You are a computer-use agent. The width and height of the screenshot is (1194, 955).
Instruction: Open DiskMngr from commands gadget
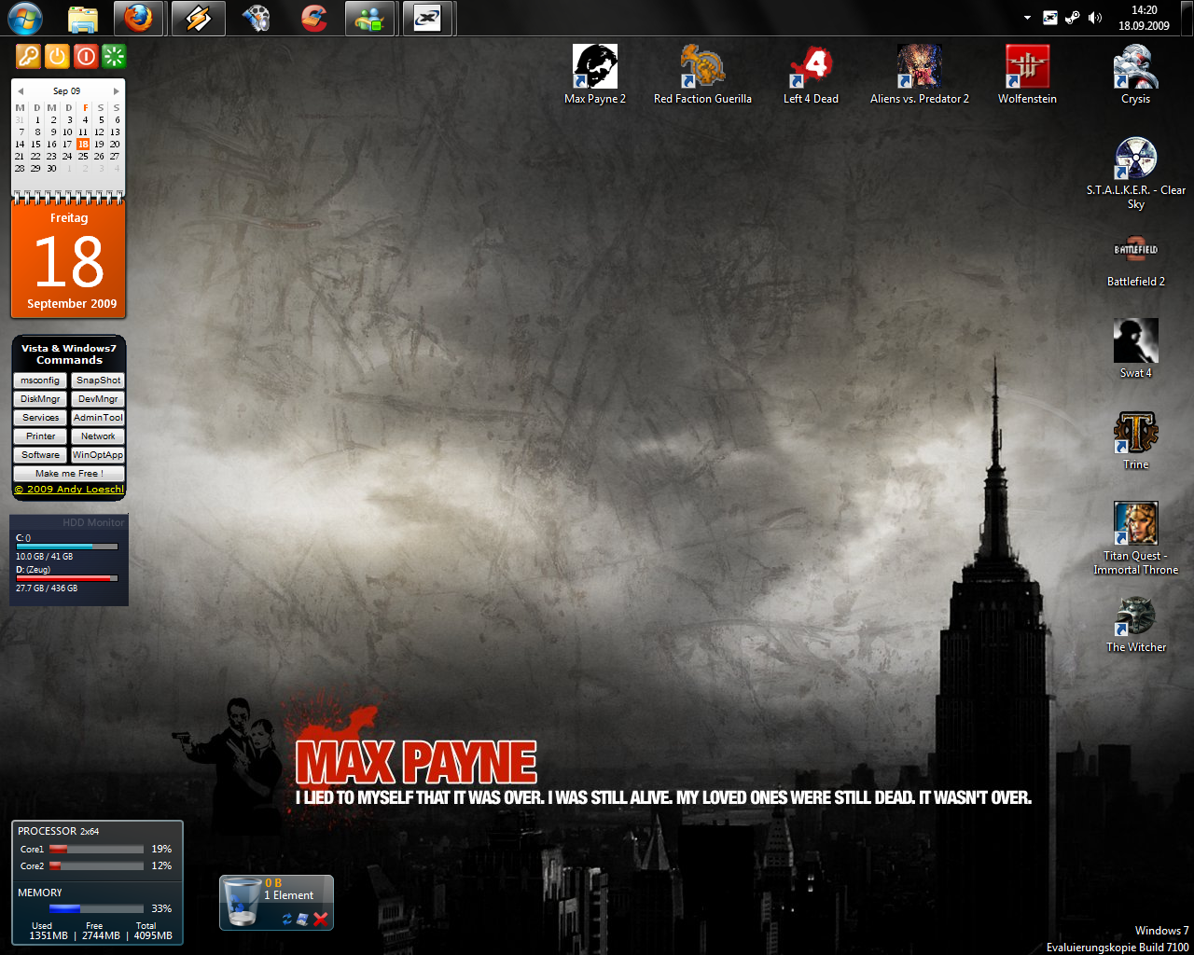coord(40,399)
